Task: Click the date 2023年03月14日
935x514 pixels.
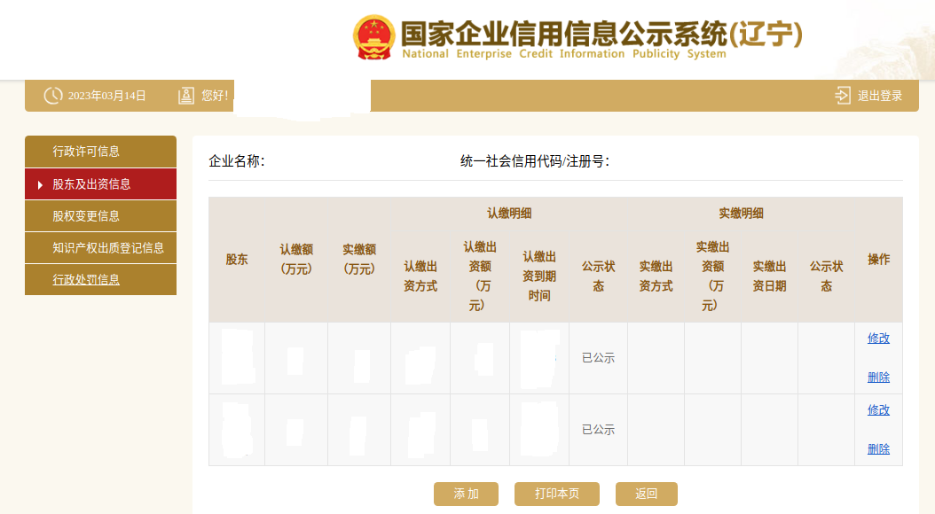Action: [106, 96]
